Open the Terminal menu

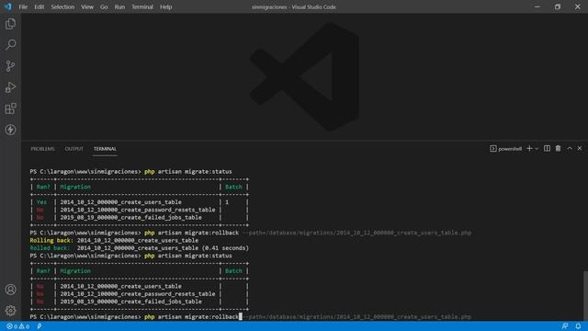[x=142, y=6]
